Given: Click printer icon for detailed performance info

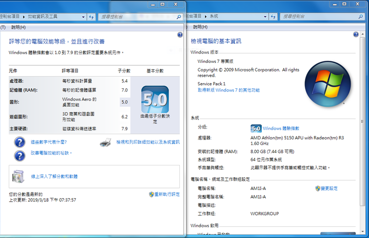Looking at the screenshot, I should tap(106, 142).
